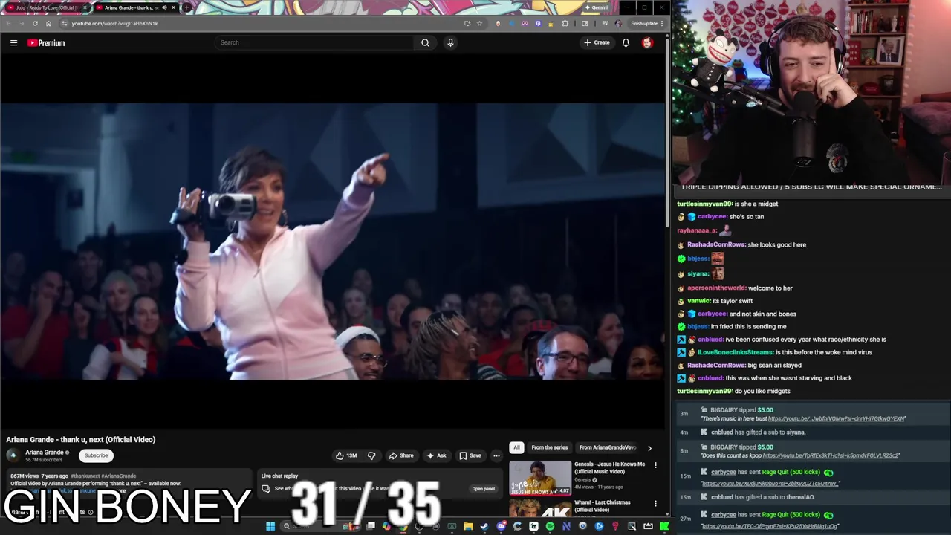Screen dimensions: 951x535
Task: Open Steam from the taskbar
Action: [x=484, y=526]
